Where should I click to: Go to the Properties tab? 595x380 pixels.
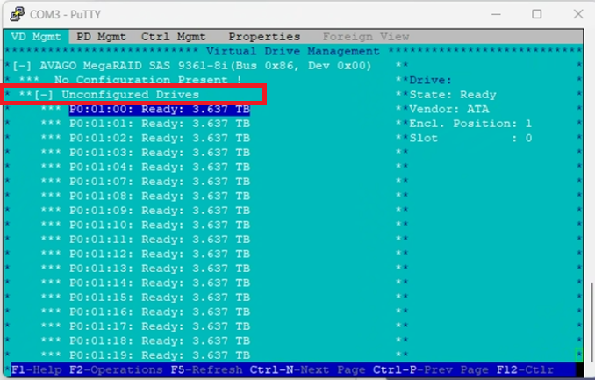click(x=264, y=37)
